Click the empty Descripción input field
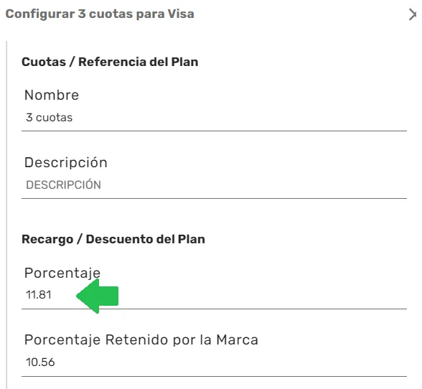Screen dimensions: 422x389 pos(214,185)
